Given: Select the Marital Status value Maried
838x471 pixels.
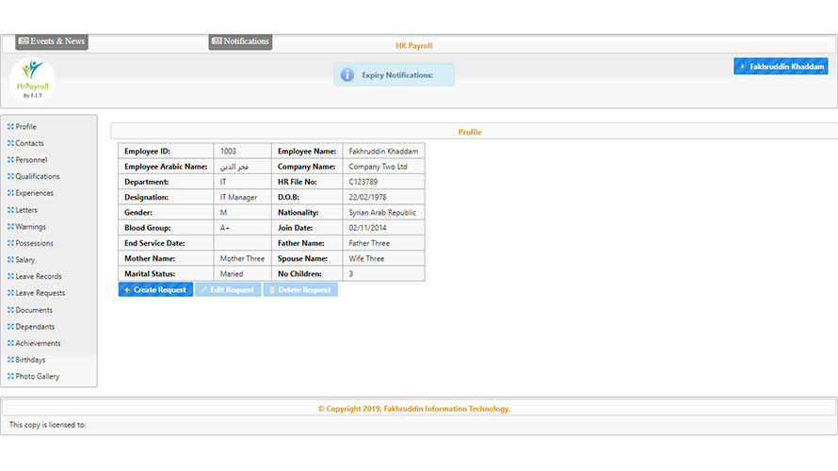Looking at the screenshot, I should click(232, 274).
